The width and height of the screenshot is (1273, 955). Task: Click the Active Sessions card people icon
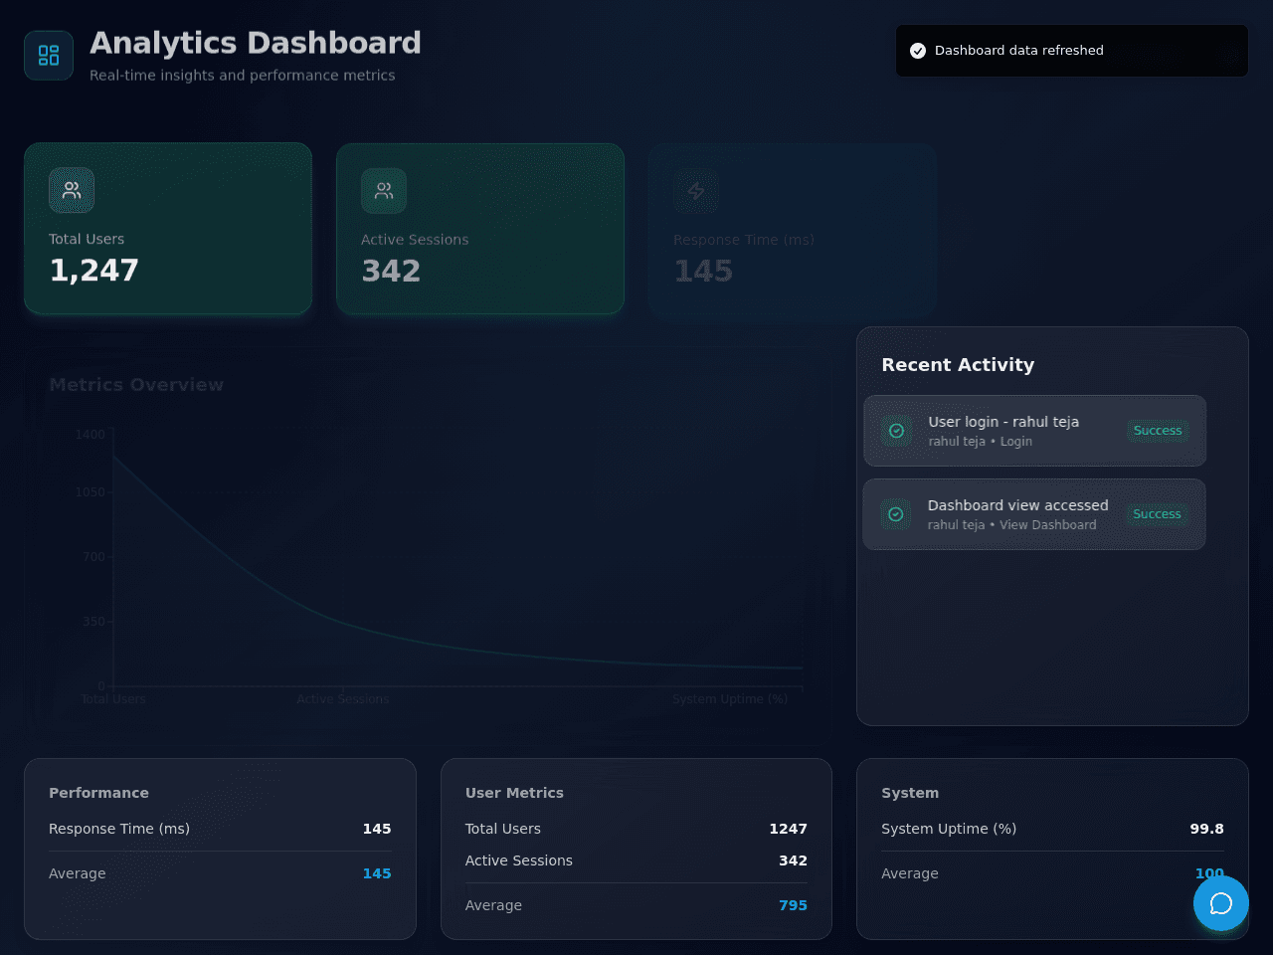point(384,191)
